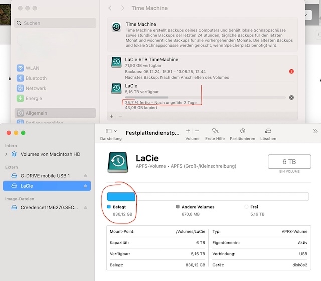
Task: Click the Andere Volumes gray legend swatch
Action: [178, 207]
